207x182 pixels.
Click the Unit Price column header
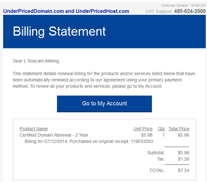tap(143, 129)
